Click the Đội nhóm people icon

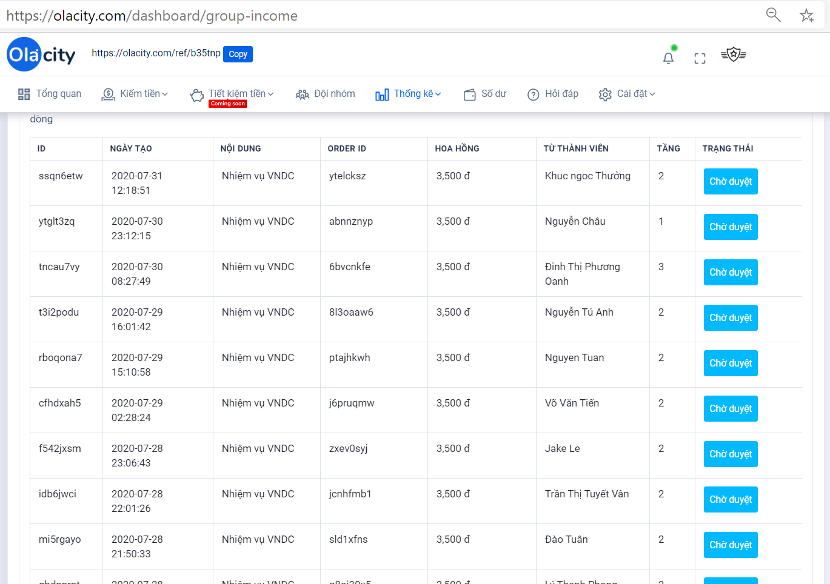click(x=302, y=95)
